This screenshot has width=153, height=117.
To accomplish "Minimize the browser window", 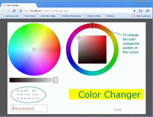I will (x=138, y=2).
